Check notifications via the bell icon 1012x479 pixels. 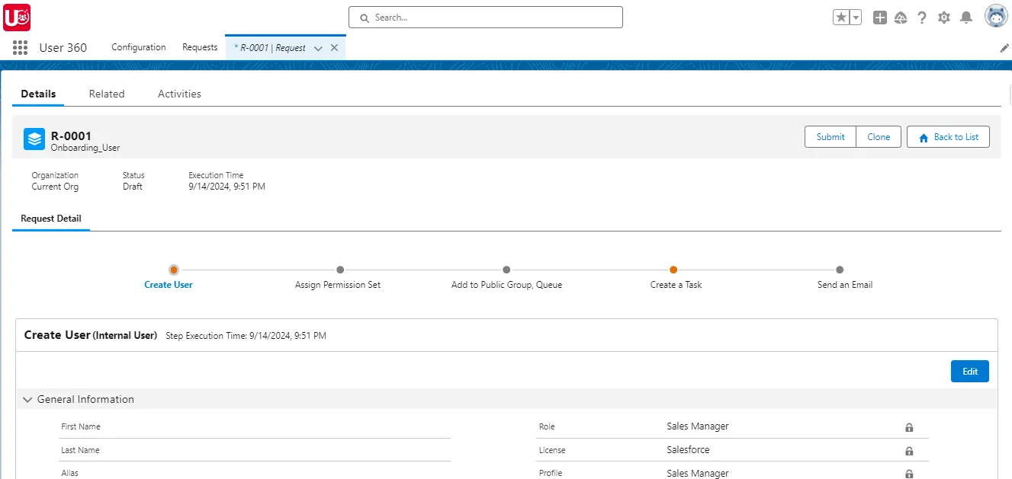[965, 17]
